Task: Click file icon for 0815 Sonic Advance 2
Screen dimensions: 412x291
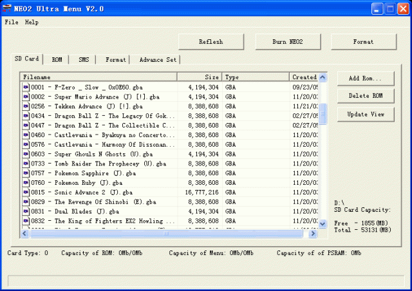Action: 26,192
